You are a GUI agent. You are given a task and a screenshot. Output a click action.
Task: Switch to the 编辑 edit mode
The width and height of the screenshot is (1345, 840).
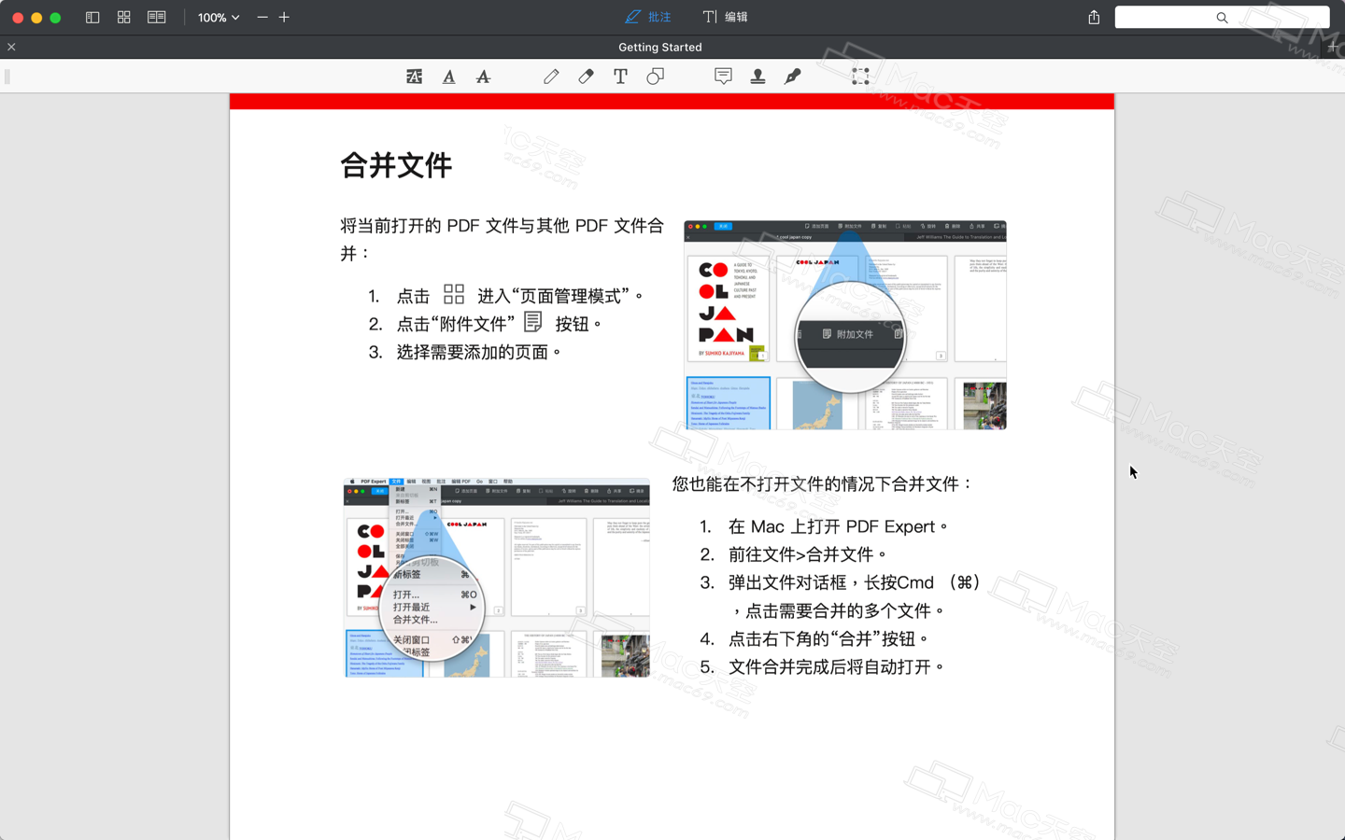[x=726, y=17]
